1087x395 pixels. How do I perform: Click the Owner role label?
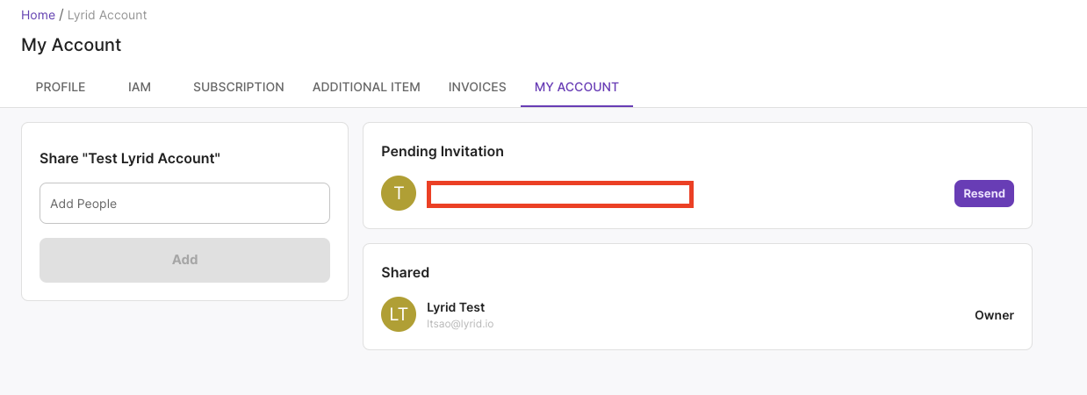(x=994, y=315)
